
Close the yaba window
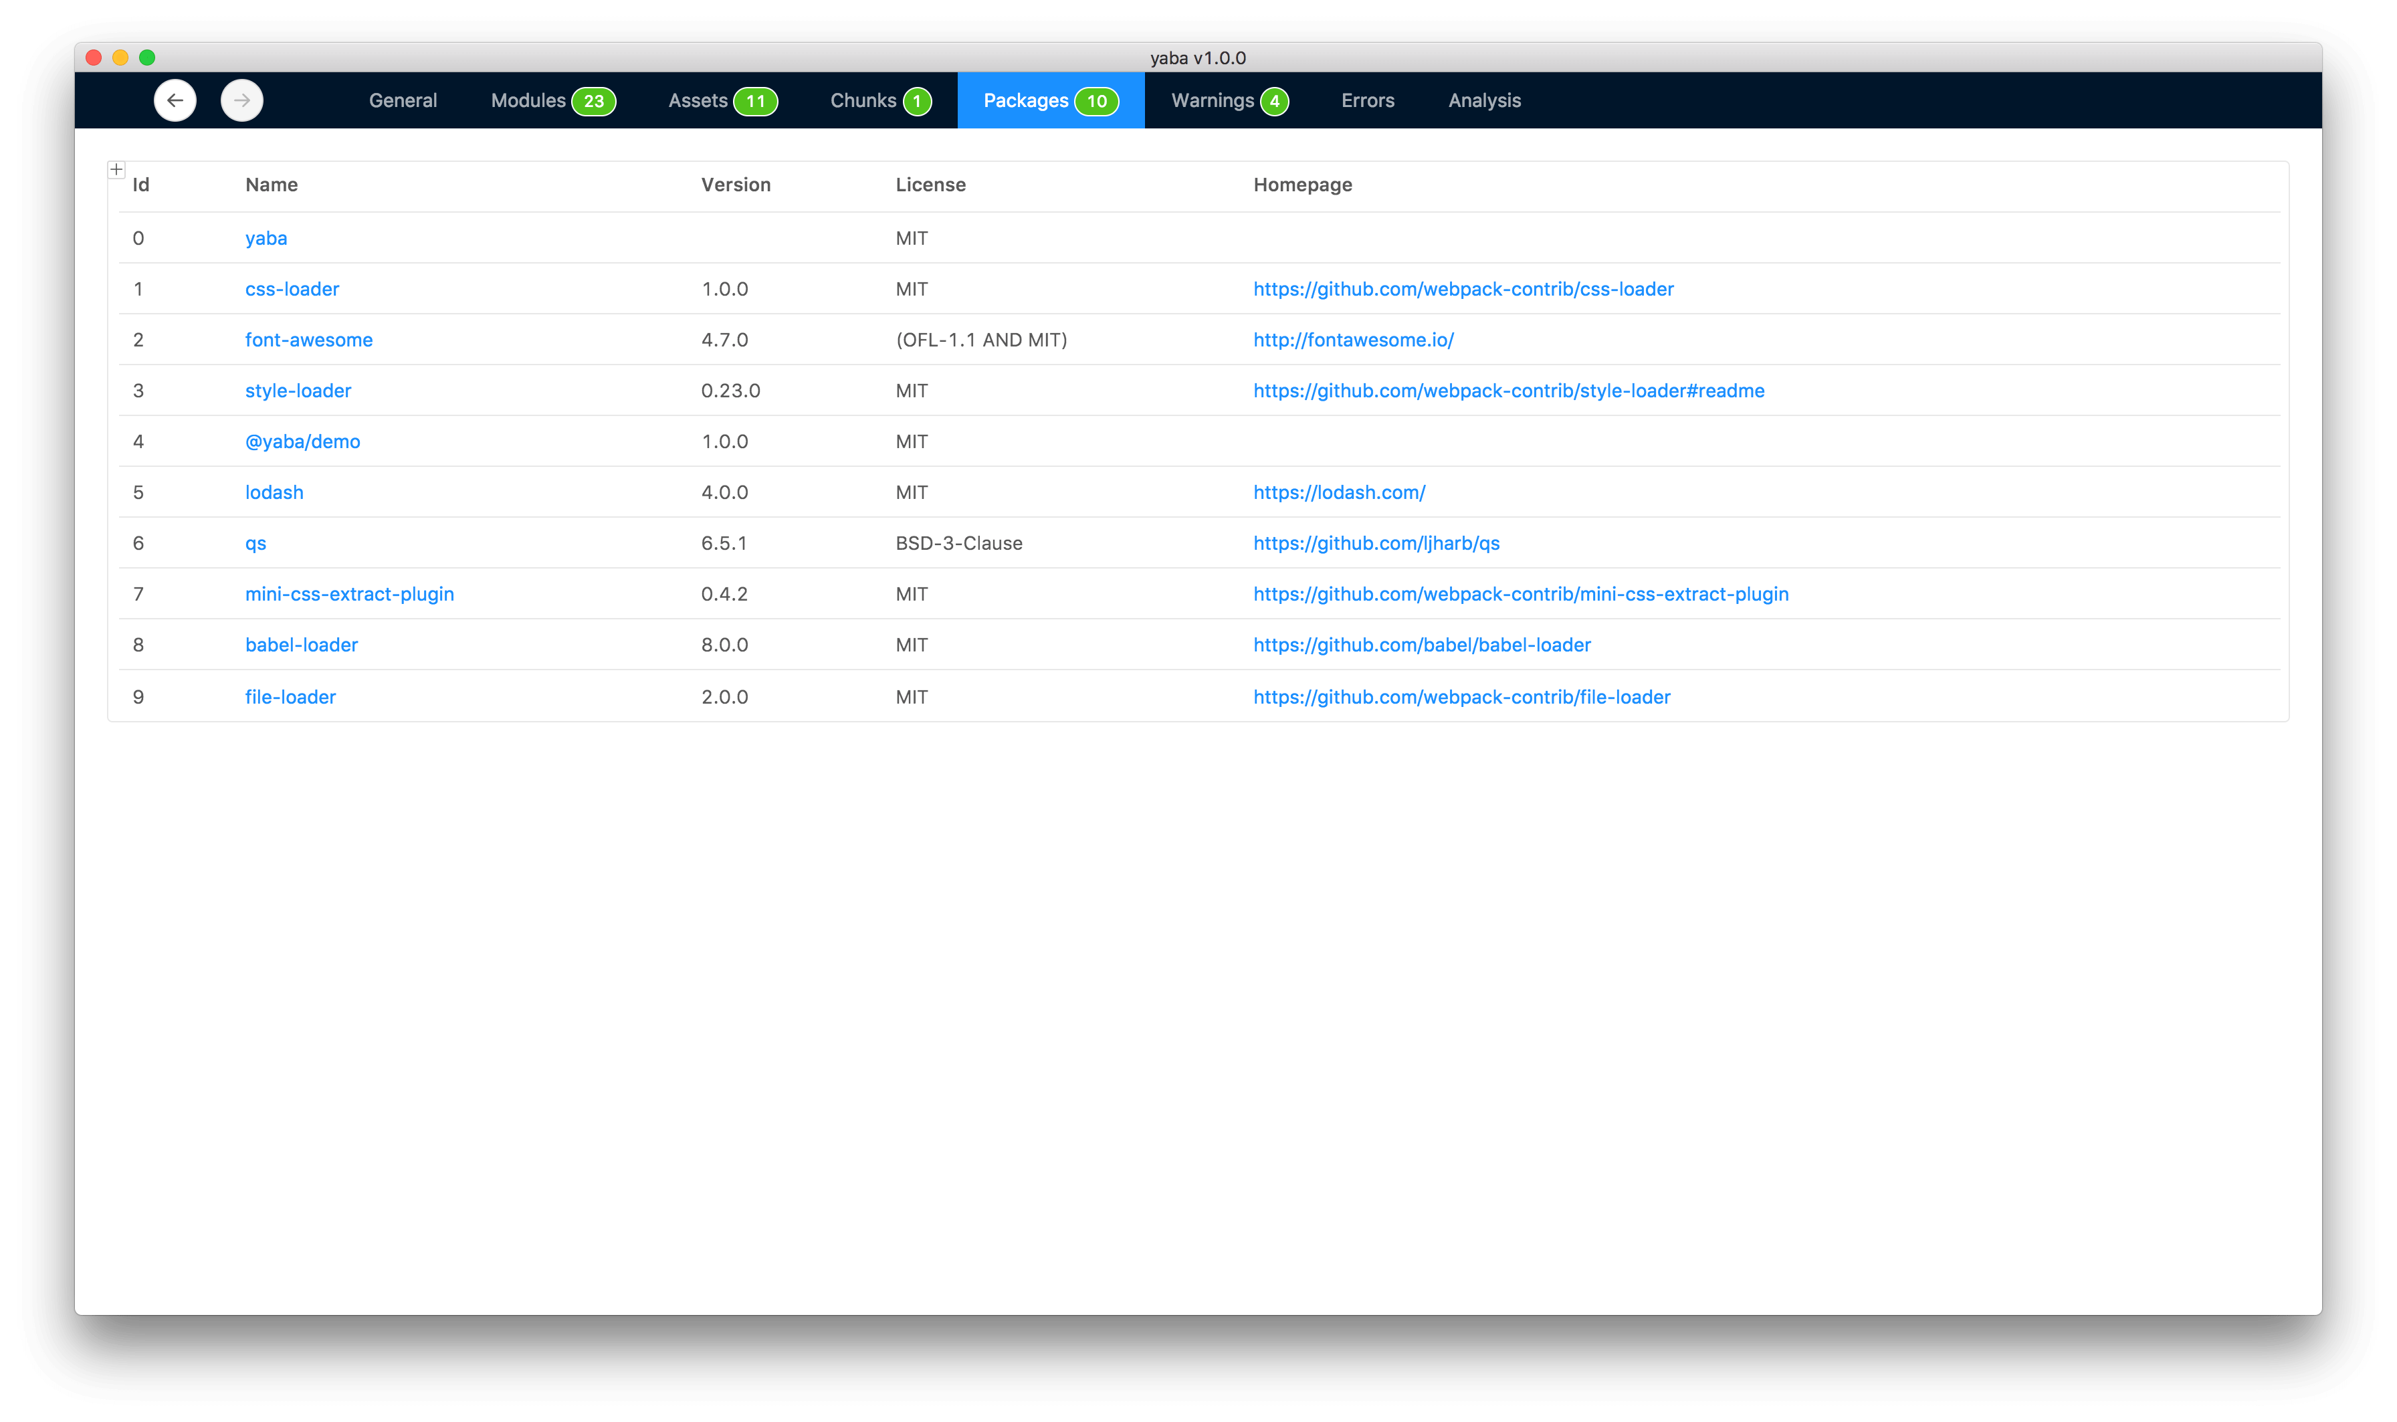pos(94,58)
